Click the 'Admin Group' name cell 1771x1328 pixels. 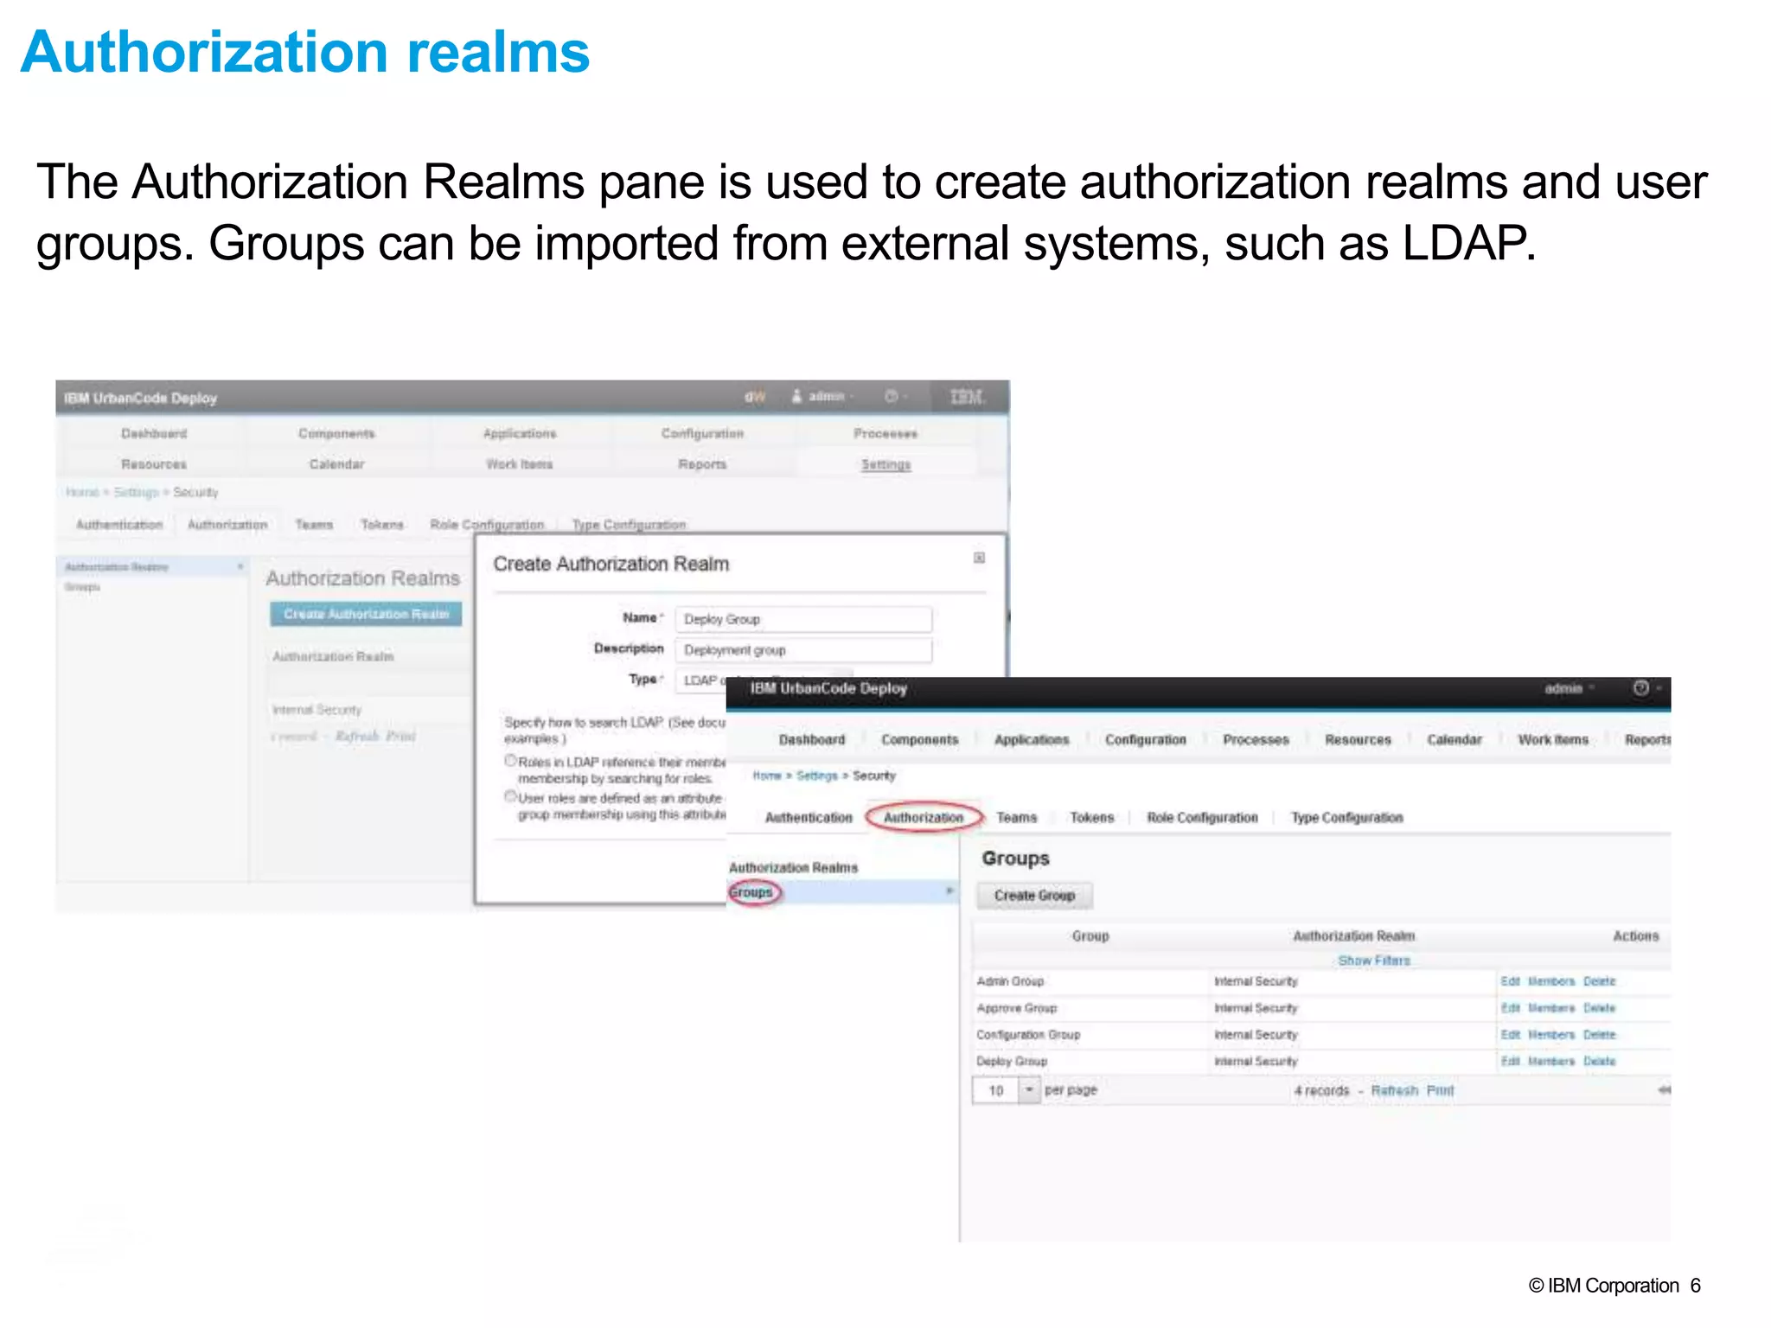click(1010, 981)
